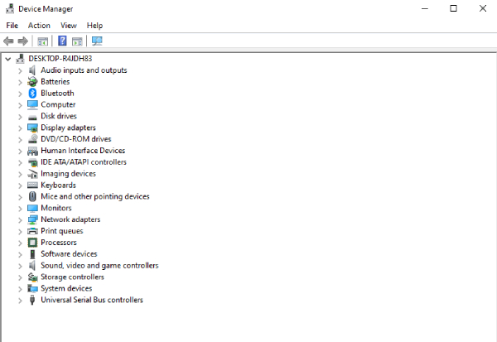Select the Network adapters label
Image resolution: width=497 pixels, height=342 pixels.
click(70, 219)
